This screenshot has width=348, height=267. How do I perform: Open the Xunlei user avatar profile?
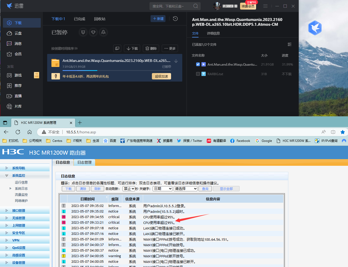coord(217,6)
